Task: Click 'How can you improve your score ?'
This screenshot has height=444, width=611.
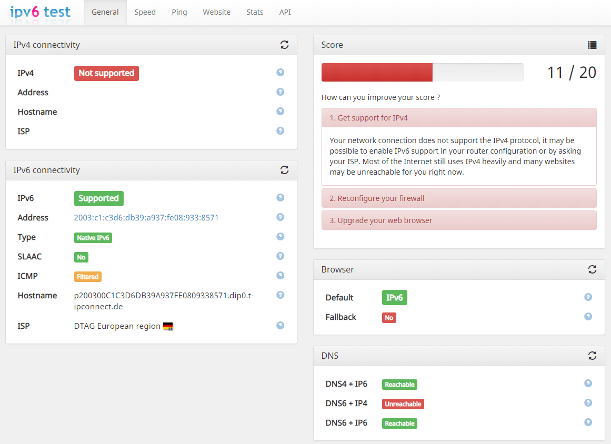Action: [x=380, y=97]
